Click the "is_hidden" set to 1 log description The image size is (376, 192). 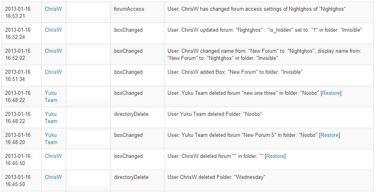click(x=265, y=30)
